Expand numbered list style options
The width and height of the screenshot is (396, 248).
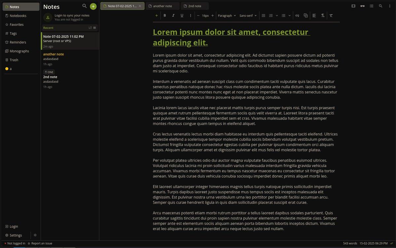click(x=277, y=15)
